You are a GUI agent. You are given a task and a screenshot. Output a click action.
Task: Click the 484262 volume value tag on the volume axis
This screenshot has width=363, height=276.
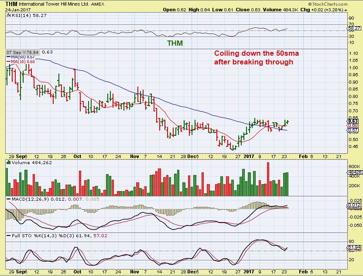tap(355, 172)
